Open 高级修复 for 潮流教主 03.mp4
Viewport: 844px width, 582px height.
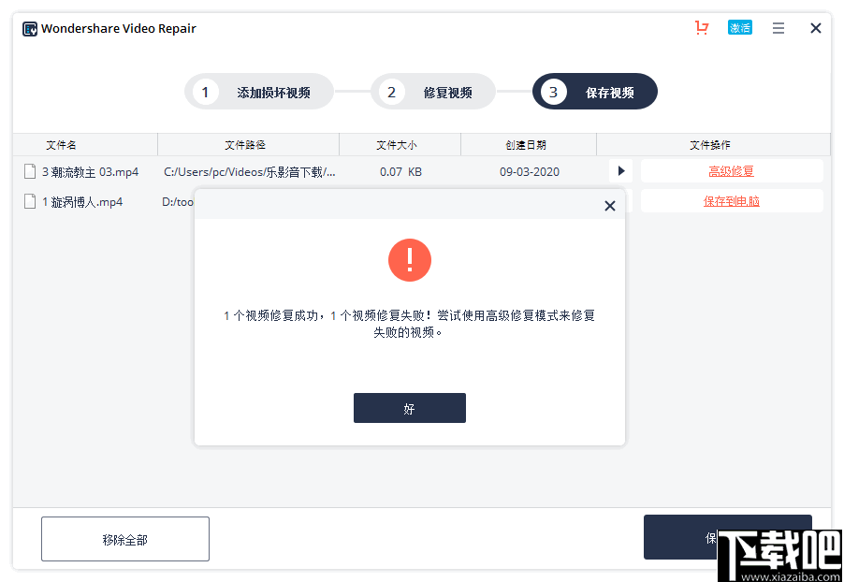coord(731,170)
